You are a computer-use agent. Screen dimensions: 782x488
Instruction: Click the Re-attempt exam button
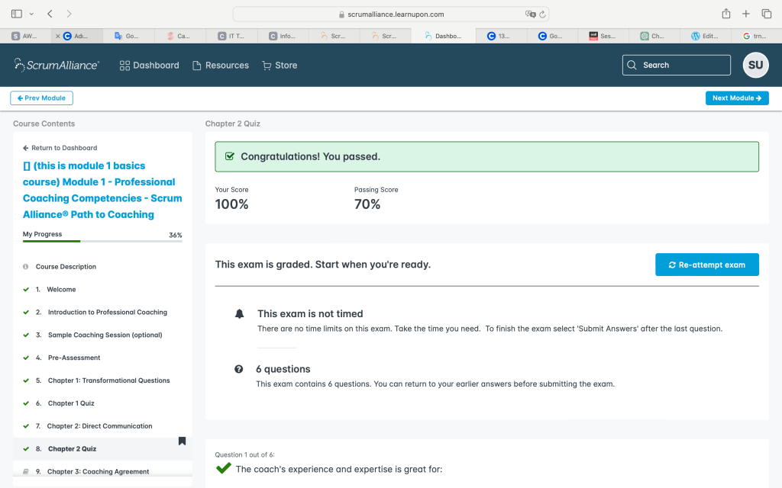pyautogui.click(x=706, y=265)
